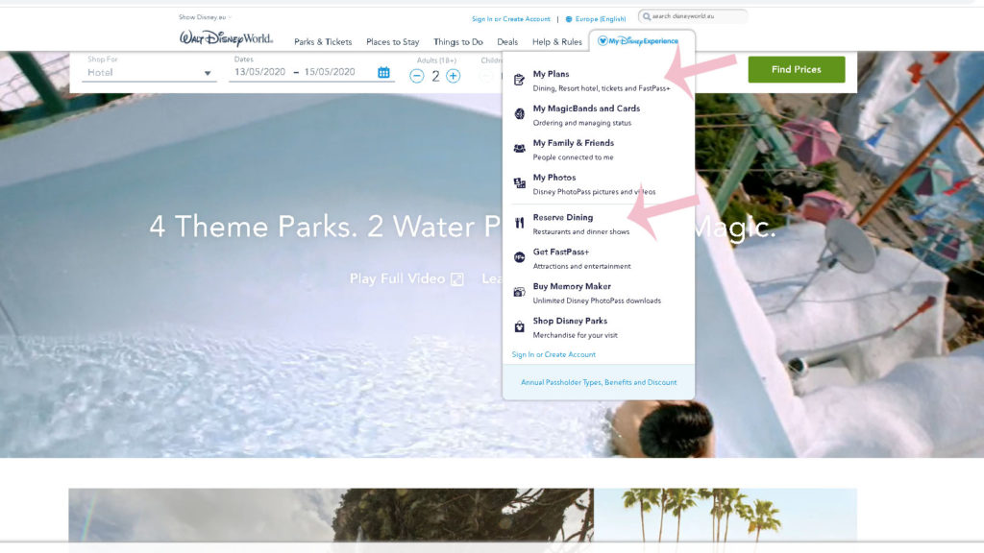Click 'Attractions and entertainment' description
The height and width of the screenshot is (553, 984).
581,267
